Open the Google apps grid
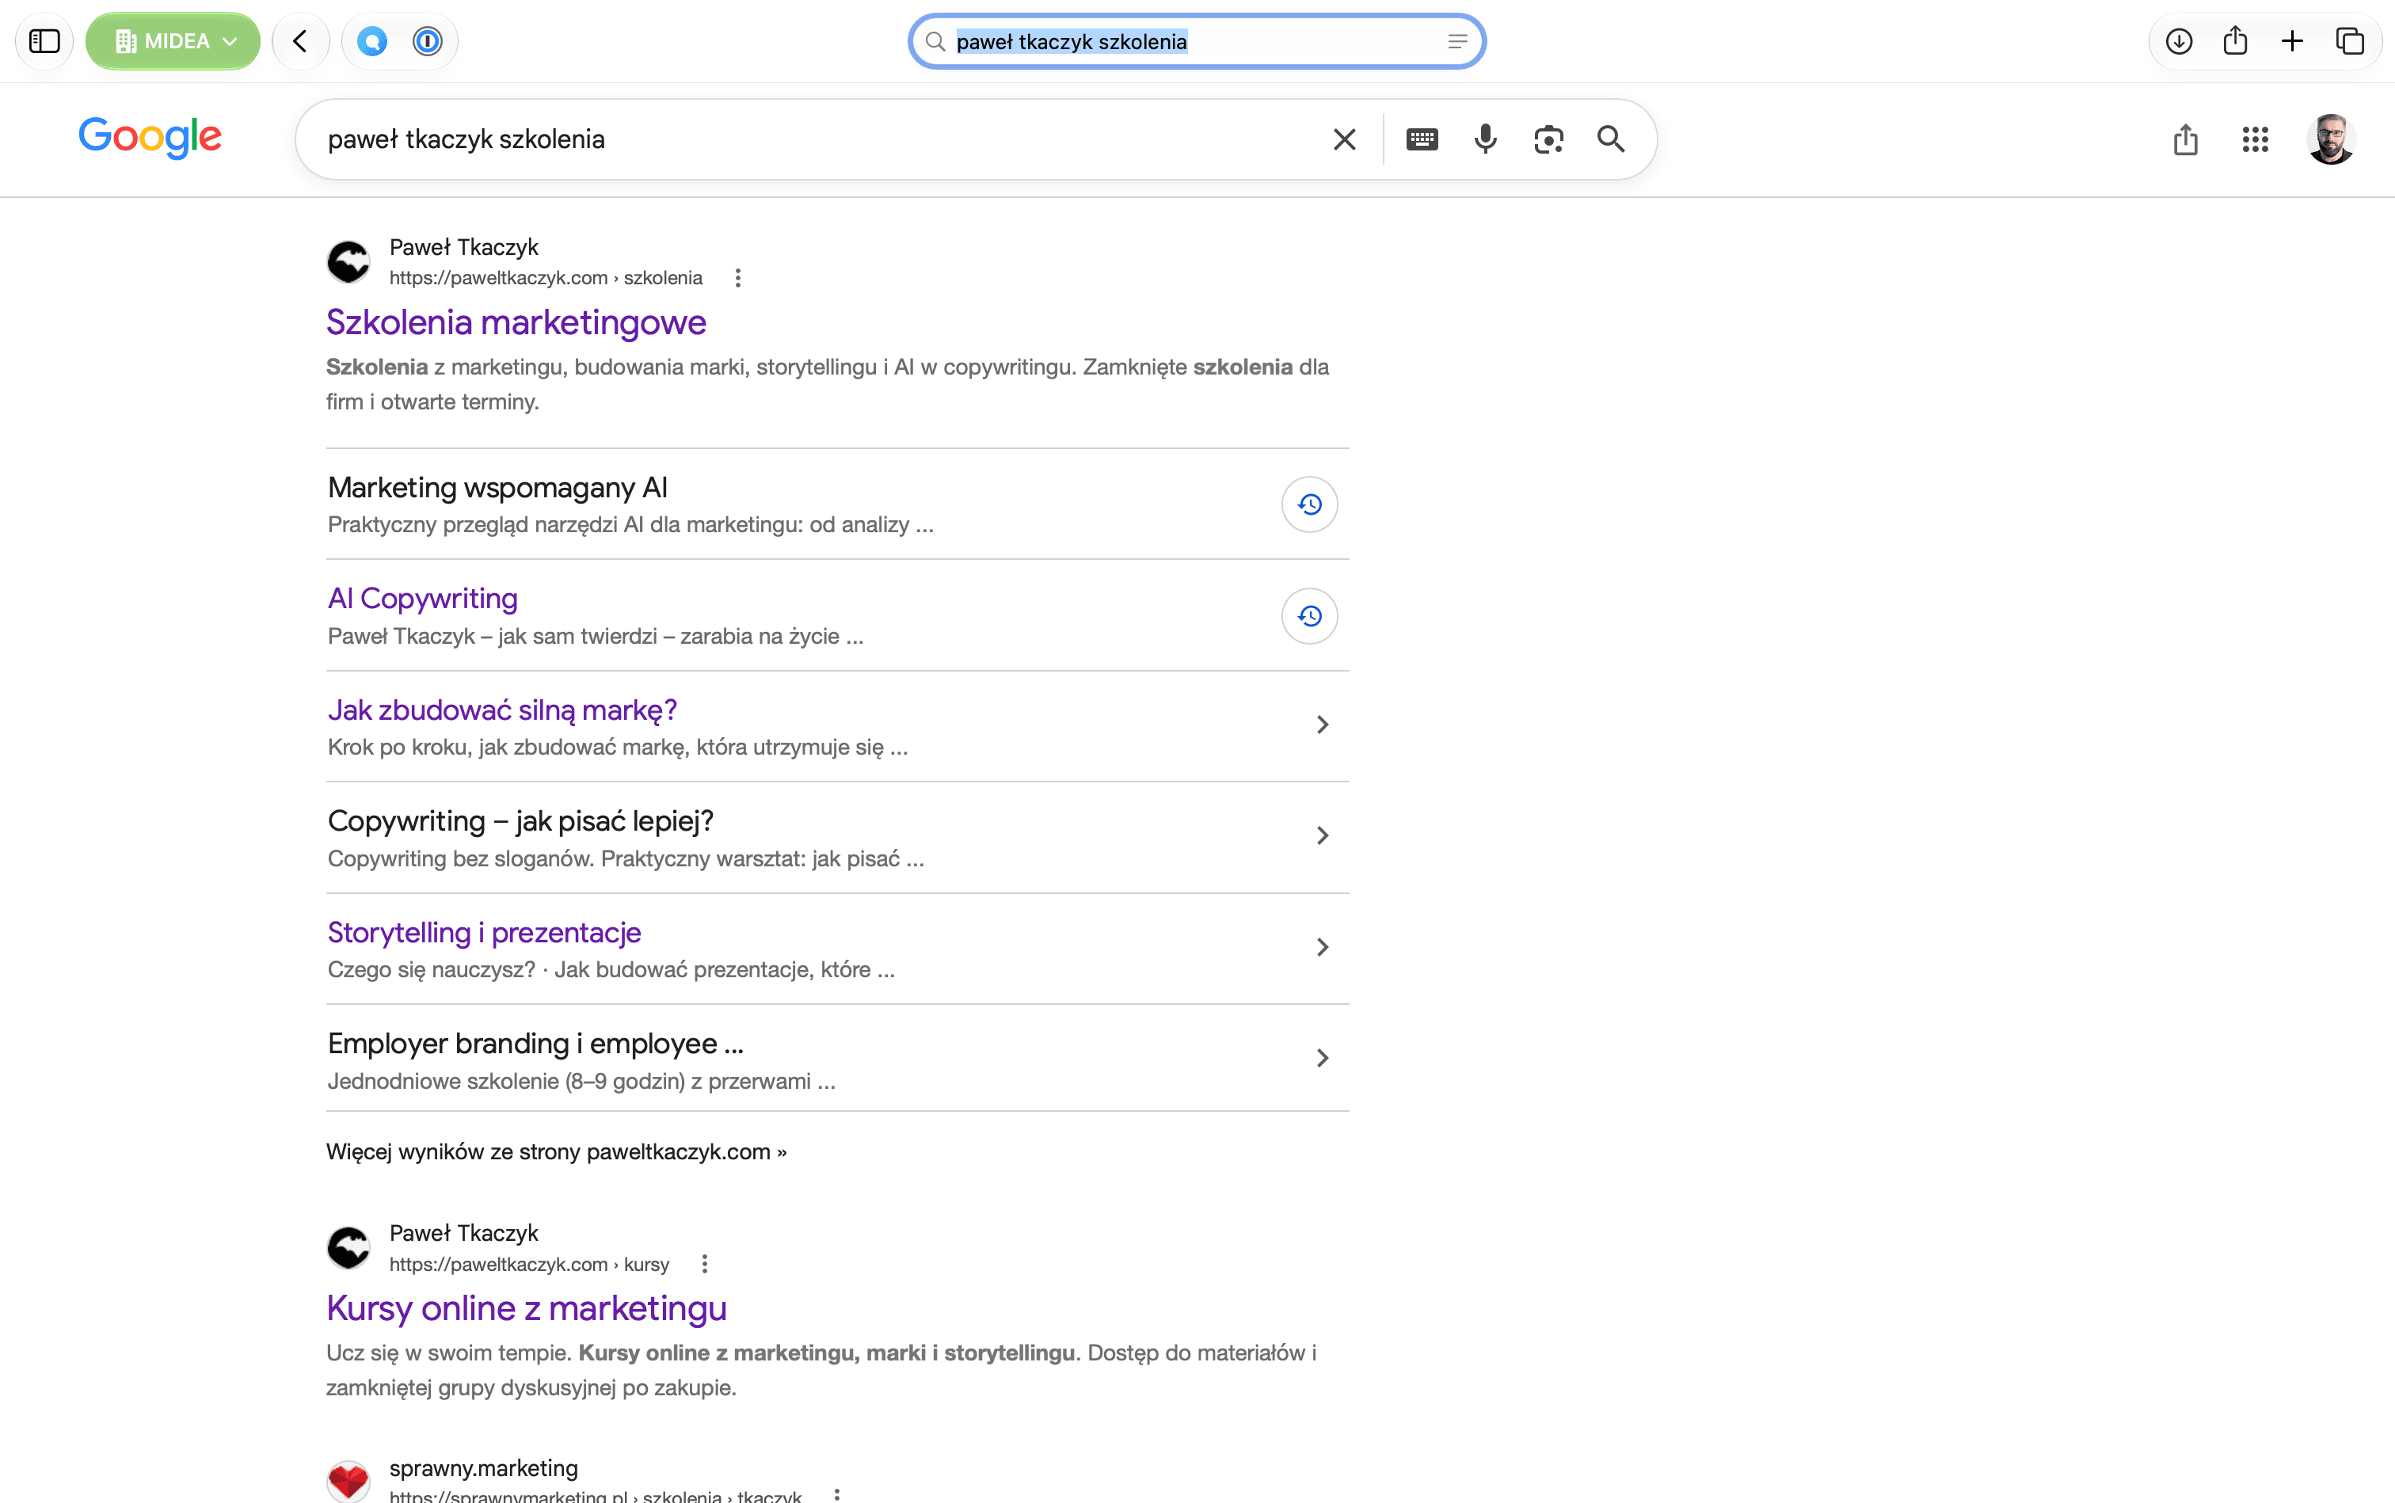 click(x=2256, y=139)
